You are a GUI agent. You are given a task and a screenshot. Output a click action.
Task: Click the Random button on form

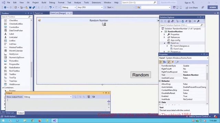pos(141,75)
